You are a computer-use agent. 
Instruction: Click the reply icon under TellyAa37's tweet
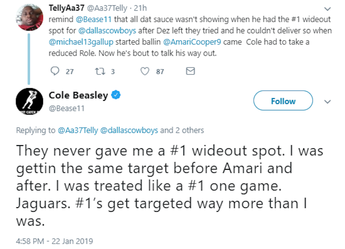55,71
